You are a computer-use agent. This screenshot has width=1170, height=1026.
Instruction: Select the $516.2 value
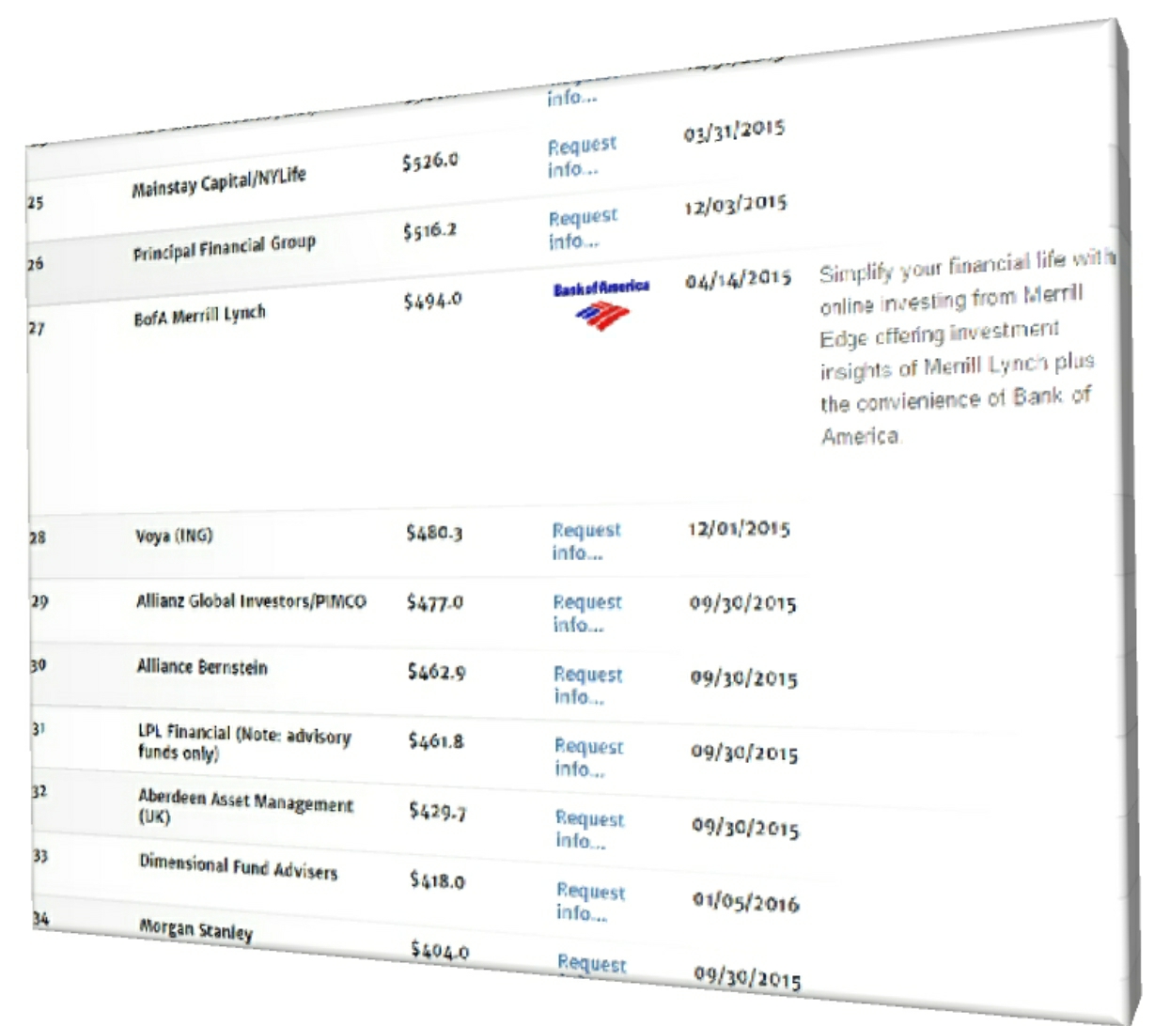[x=430, y=230]
